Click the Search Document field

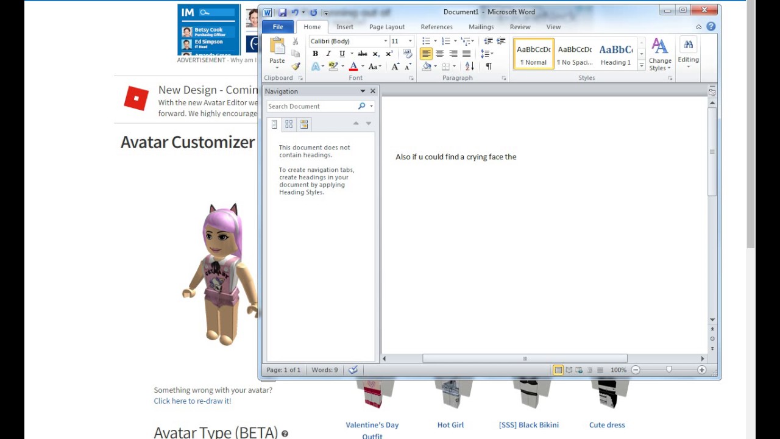pos(311,106)
